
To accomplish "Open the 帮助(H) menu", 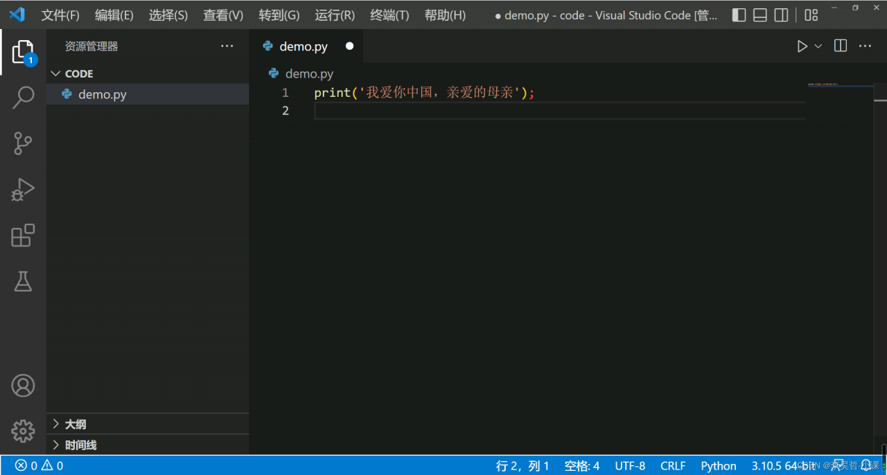I will 445,15.
